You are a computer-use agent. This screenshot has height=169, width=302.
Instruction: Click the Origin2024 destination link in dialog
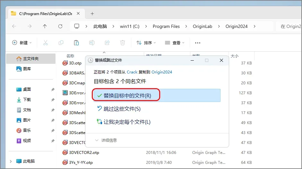(x=162, y=72)
